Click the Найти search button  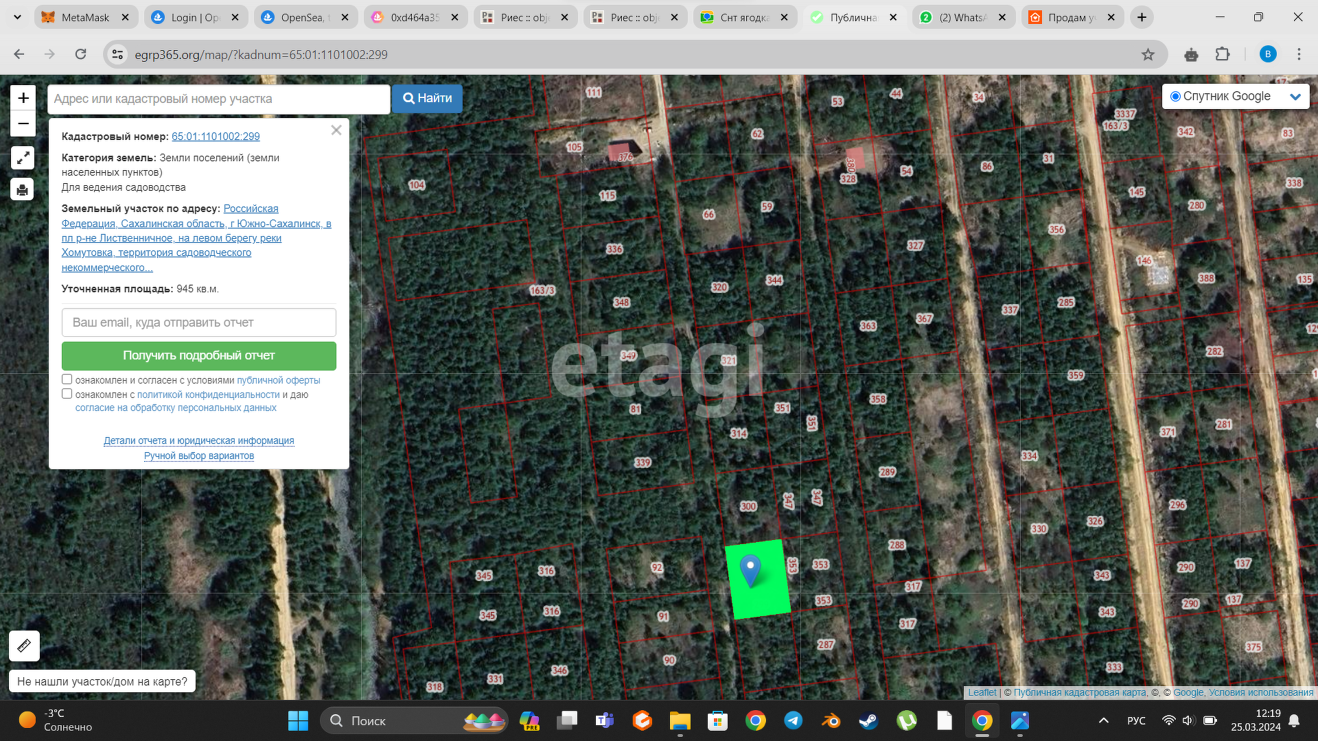click(427, 99)
